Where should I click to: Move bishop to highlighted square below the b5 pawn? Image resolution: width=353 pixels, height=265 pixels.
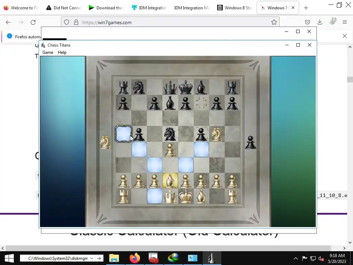[139, 149]
